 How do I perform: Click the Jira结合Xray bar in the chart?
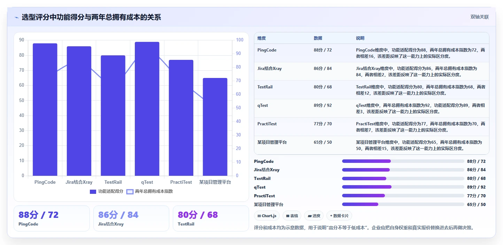tap(79, 111)
